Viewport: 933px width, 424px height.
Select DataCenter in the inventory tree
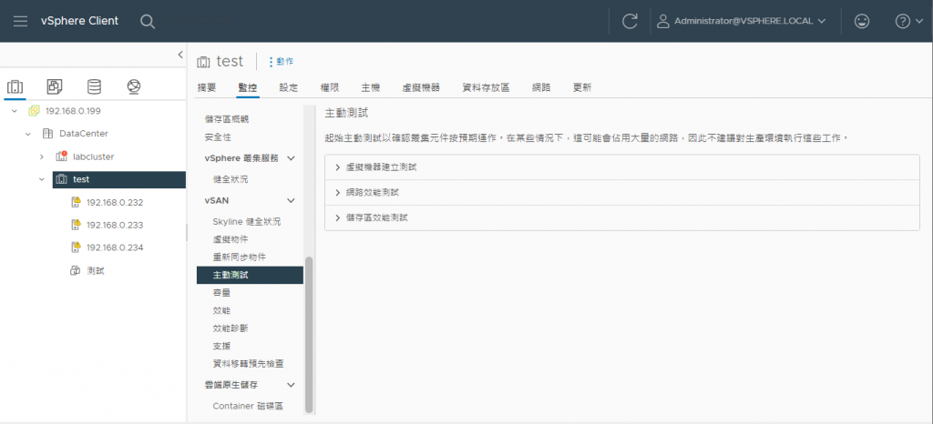coord(84,134)
